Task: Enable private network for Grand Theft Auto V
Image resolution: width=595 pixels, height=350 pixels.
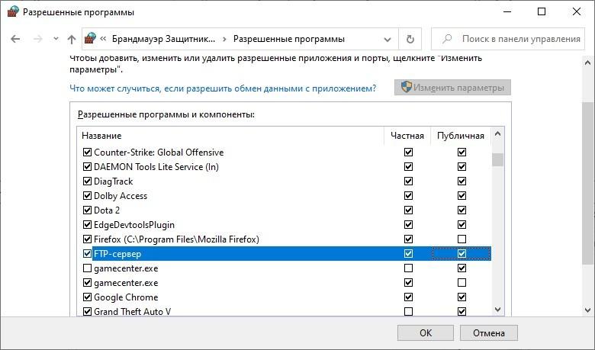Action: coord(408,311)
